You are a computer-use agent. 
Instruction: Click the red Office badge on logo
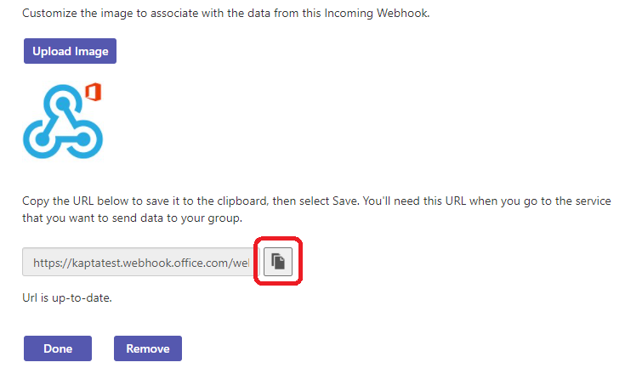(x=94, y=93)
